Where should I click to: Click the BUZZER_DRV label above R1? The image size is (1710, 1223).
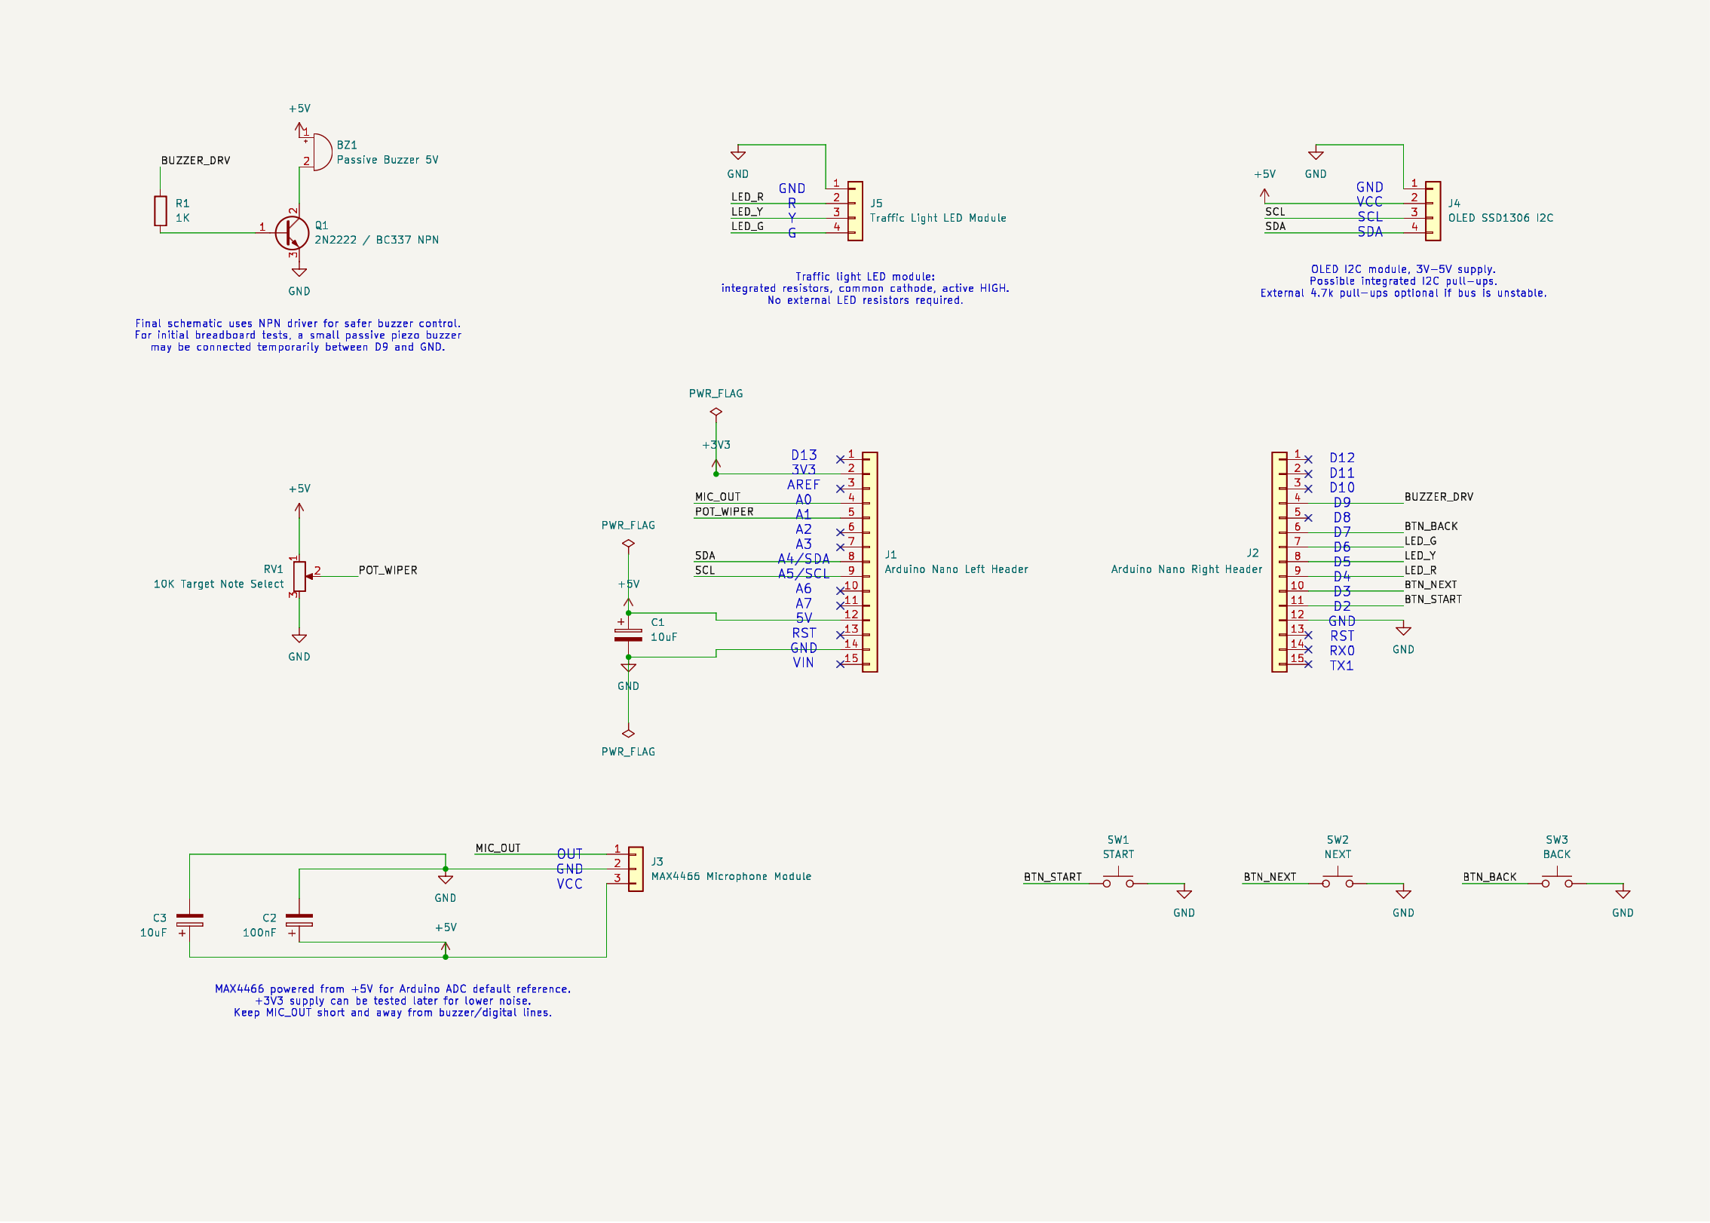click(x=196, y=161)
